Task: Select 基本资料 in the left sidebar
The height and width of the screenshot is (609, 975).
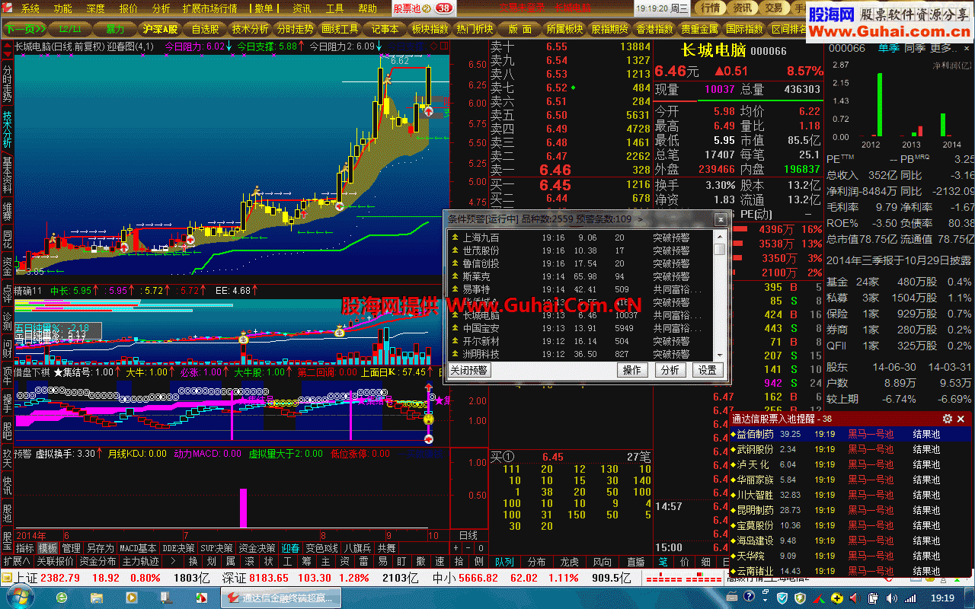Action: point(7,176)
